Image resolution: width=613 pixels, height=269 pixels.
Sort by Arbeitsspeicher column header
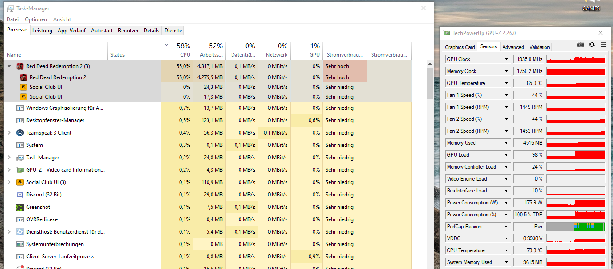[209, 50]
